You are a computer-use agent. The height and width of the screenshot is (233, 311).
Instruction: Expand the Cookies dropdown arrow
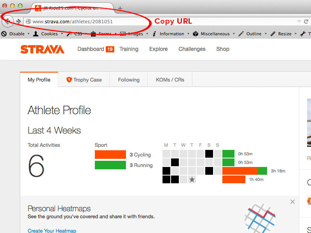point(62,34)
